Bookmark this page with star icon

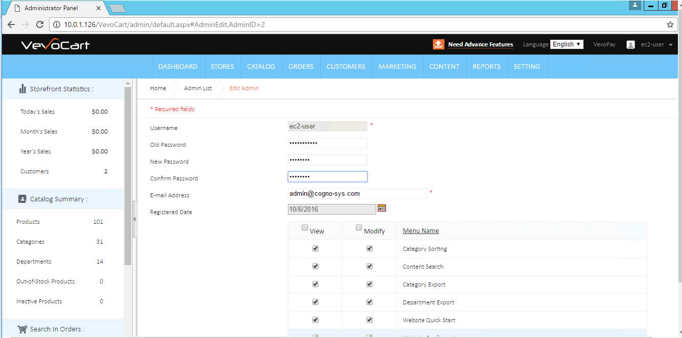tap(670, 24)
